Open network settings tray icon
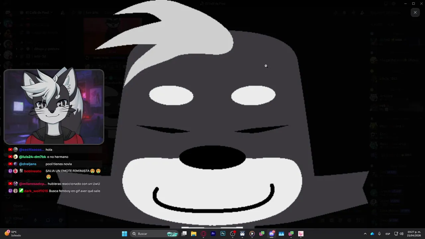 pyautogui.click(x=396, y=234)
